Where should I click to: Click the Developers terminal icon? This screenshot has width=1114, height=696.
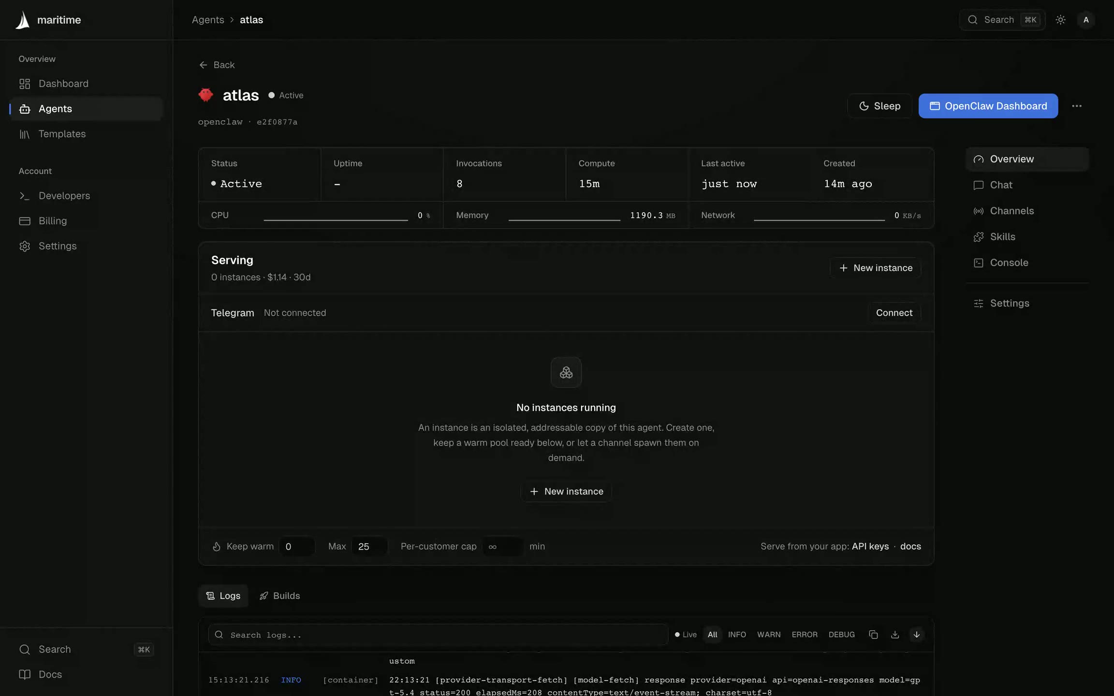(x=25, y=196)
